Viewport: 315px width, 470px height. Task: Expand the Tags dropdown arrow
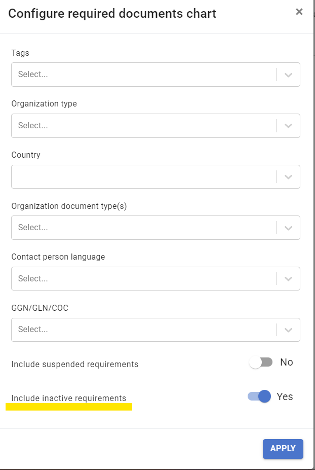pos(288,75)
